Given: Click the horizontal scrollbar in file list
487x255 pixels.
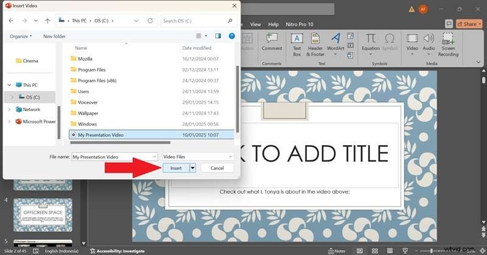Looking at the screenshot, I should tap(120, 143).
